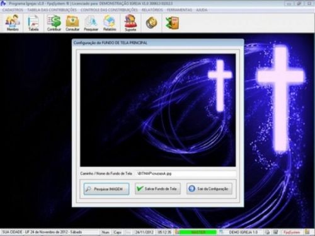Click the green MASTER status indicator

[x=198, y=232]
